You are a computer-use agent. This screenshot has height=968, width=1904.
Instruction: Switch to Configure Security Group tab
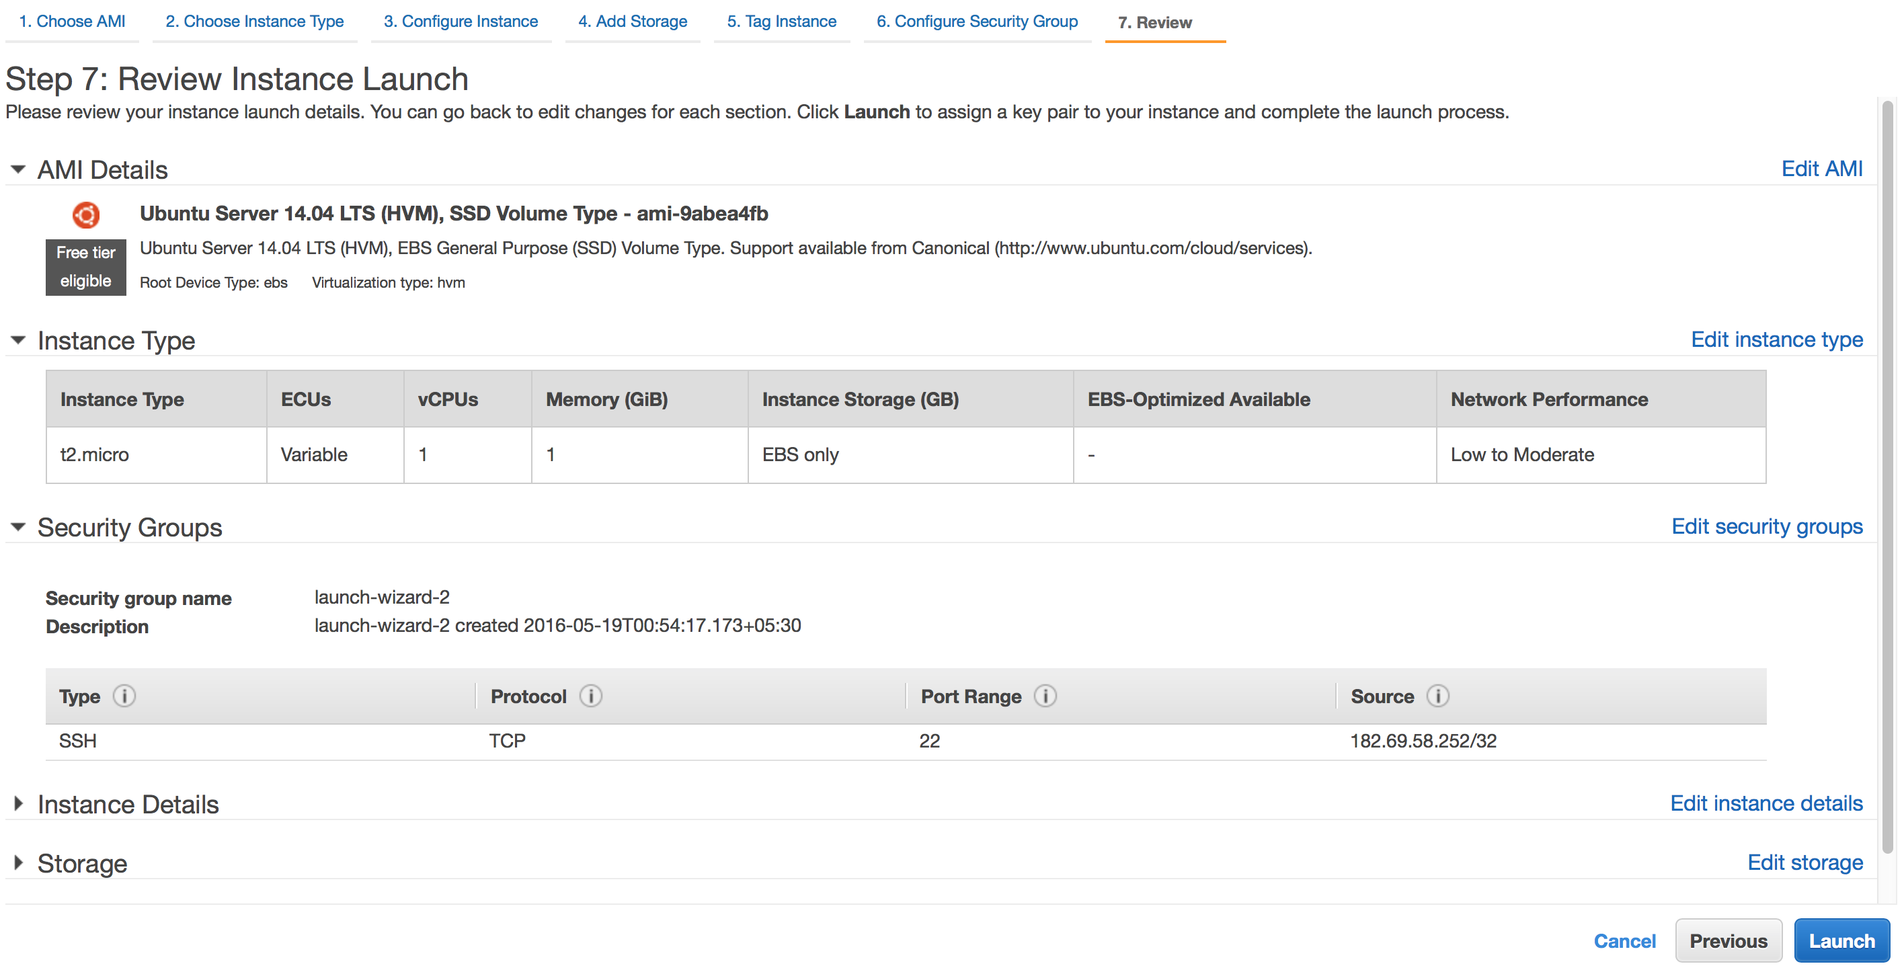pos(976,22)
